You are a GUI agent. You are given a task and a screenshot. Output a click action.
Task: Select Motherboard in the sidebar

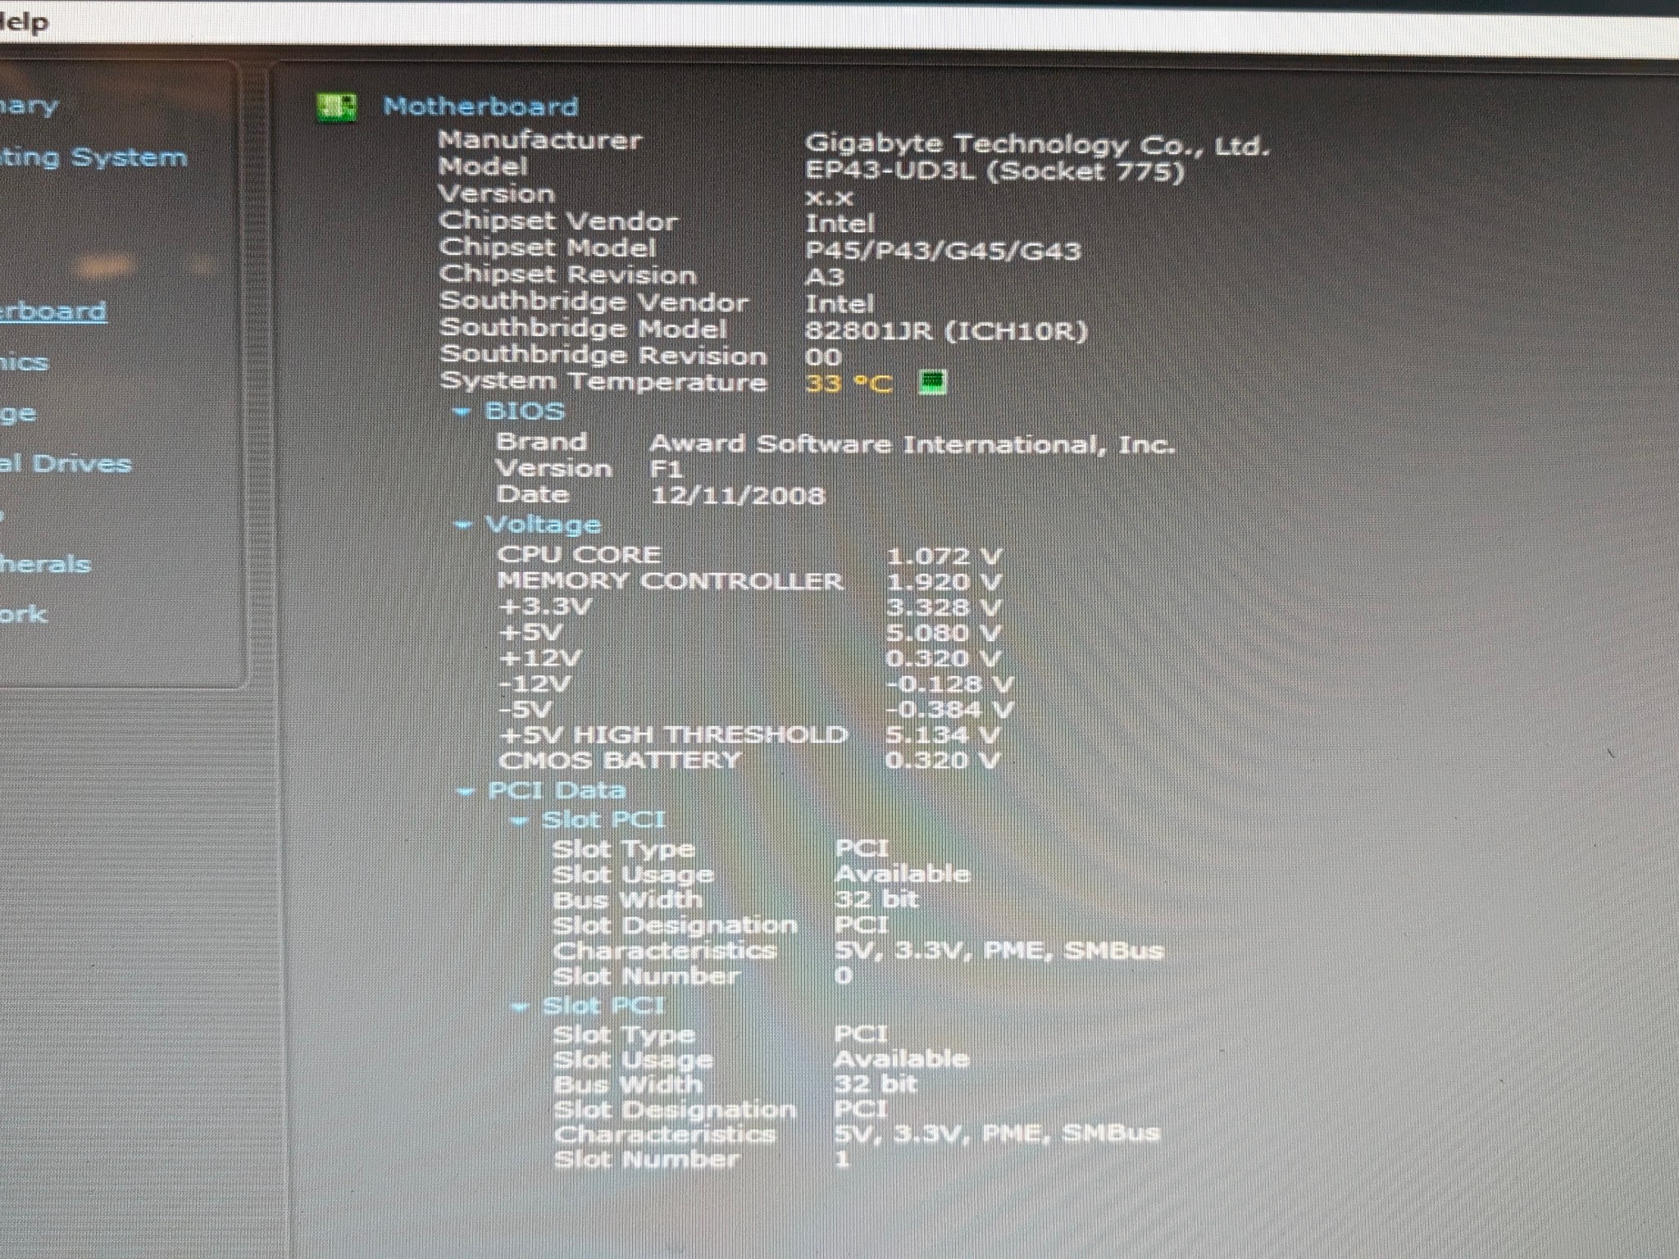coord(52,311)
